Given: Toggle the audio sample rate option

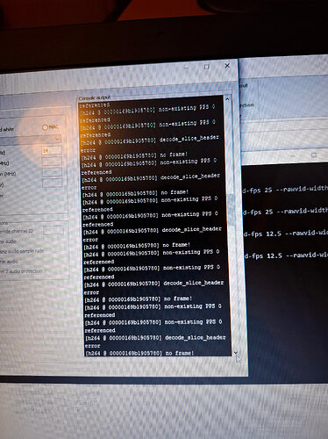Looking at the screenshot, I should click(22, 251).
